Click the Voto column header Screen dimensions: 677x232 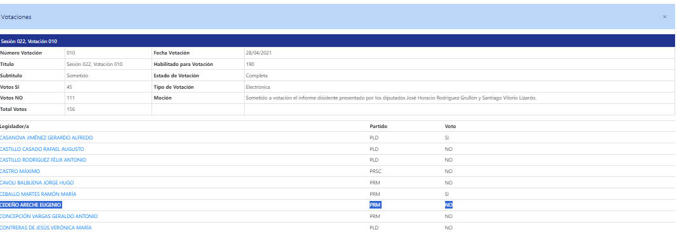450,127
